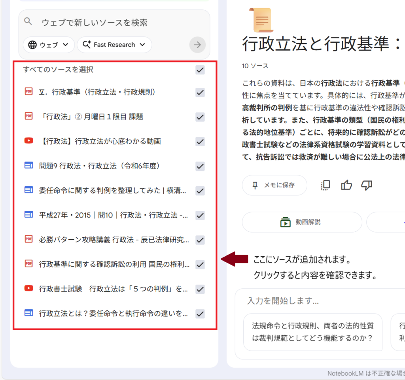Select the 法規命令と行政規則 suggested question chip
This screenshot has height=380, width=405.
[313, 332]
